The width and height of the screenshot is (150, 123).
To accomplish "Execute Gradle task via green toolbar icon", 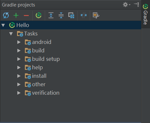I will click(39, 15).
